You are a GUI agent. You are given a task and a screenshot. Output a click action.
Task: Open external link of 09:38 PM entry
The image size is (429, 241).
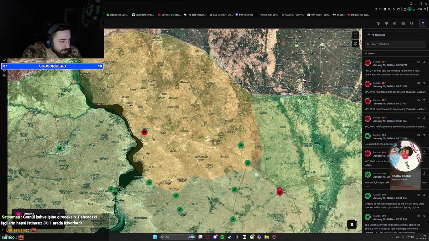(x=424, y=62)
